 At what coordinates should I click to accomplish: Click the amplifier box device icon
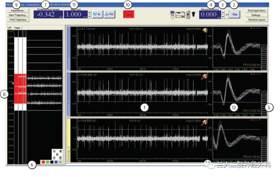[x=180, y=15]
